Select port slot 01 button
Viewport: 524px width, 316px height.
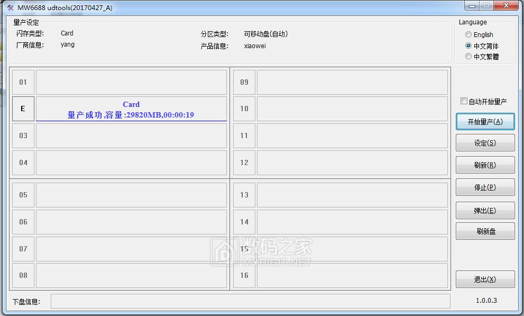pos(23,82)
